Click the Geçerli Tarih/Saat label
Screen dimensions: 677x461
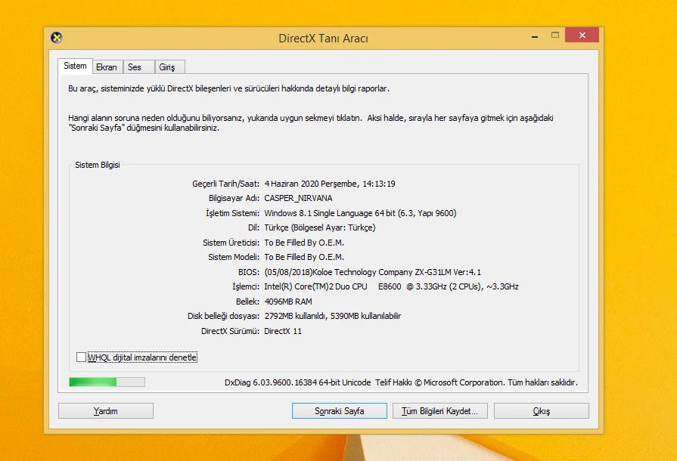226,184
